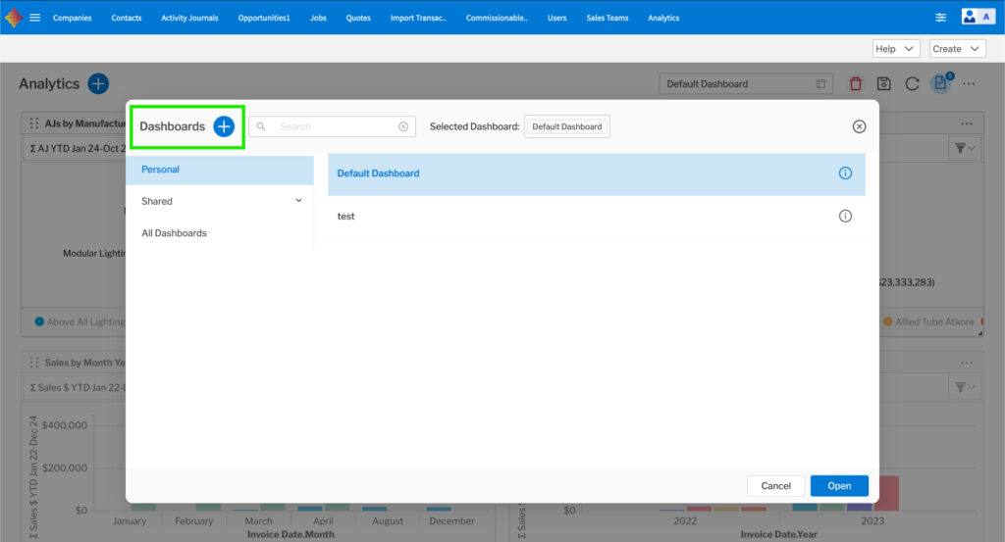Close the Dashboards dialog with X icon
The image size is (1005, 542).
click(x=859, y=126)
